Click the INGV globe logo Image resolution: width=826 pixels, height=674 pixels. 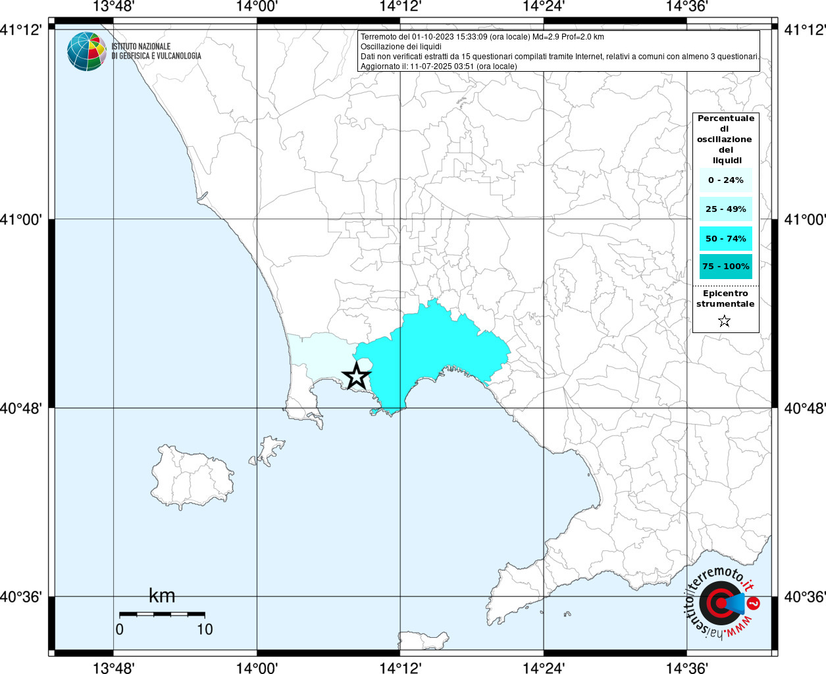pyautogui.click(x=86, y=51)
